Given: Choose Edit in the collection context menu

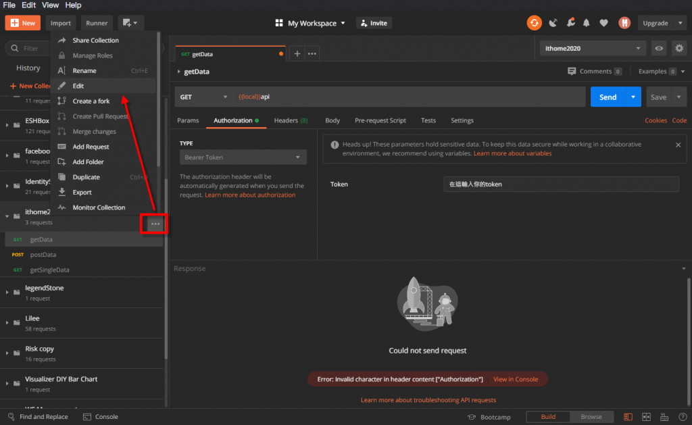Looking at the screenshot, I should point(103,86).
